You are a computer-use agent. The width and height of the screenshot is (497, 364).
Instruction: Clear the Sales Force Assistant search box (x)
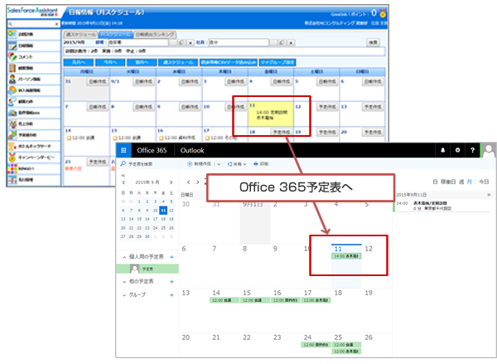[x=56, y=24]
